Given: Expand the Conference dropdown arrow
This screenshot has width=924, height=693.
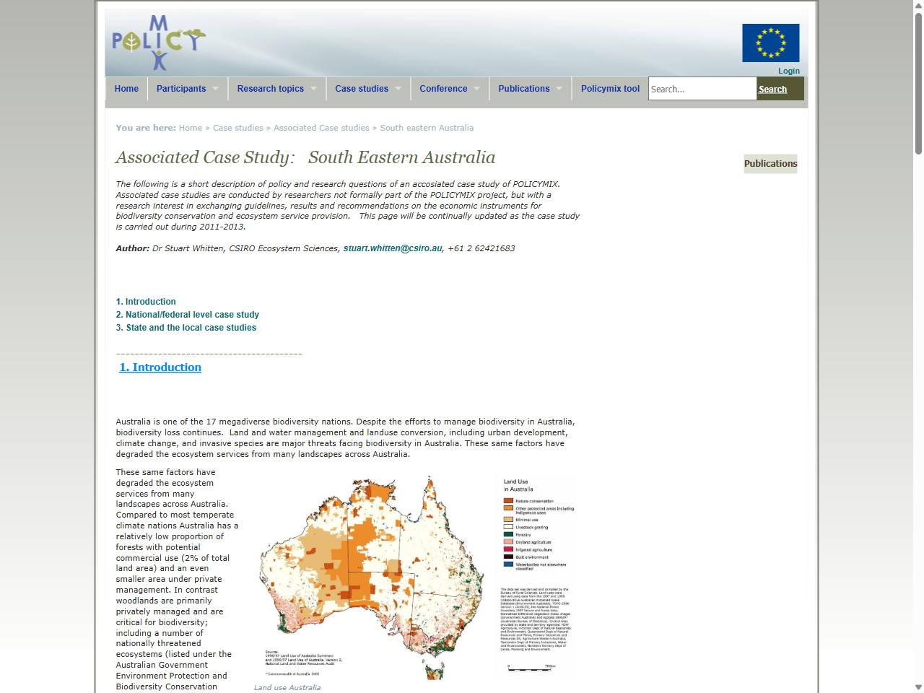Looking at the screenshot, I should point(476,88).
